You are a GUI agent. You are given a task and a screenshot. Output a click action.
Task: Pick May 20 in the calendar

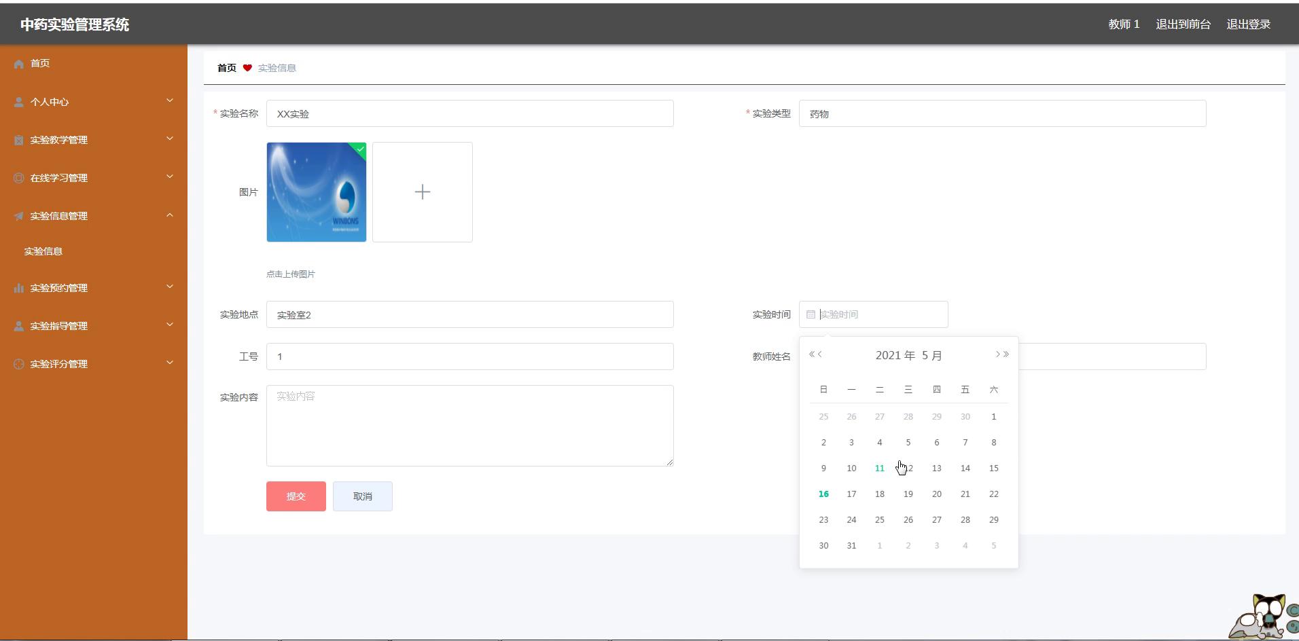click(936, 494)
